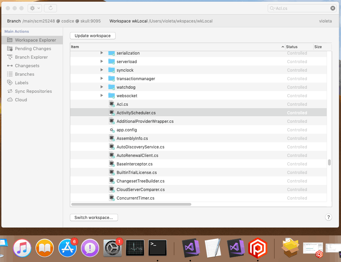Expand the serialization folder
Image resolution: width=341 pixels, height=262 pixels.
point(102,53)
